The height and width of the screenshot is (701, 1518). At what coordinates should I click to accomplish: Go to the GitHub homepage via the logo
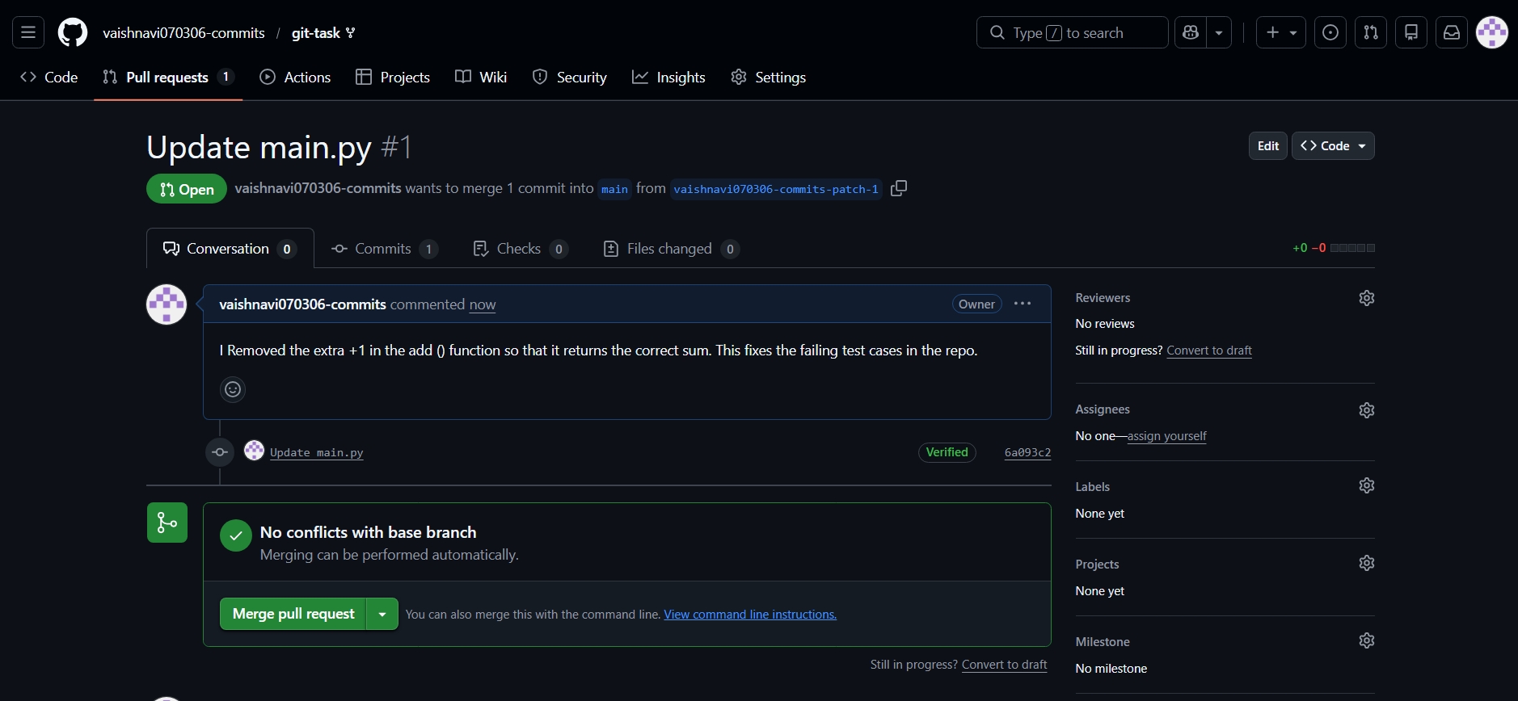pos(73,32)
